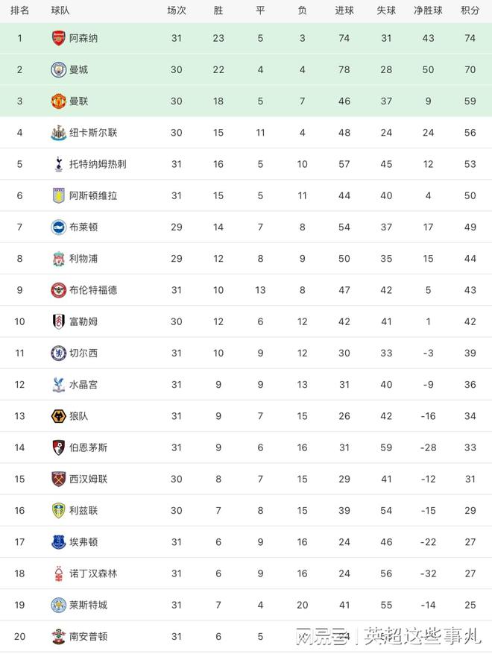Open the 水晶宫 team name link
Viewport: 492px width, 654px height.
coord(83,385)
